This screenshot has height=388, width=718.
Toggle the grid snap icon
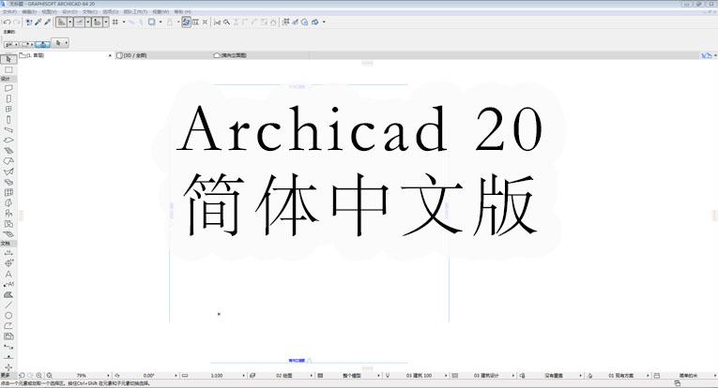[115, 22]
